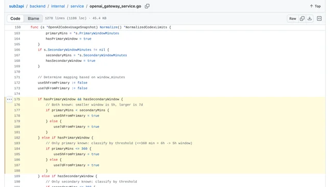Open symbols panel icon
This screenshot has width=330, height=187.
coord(319,19)
